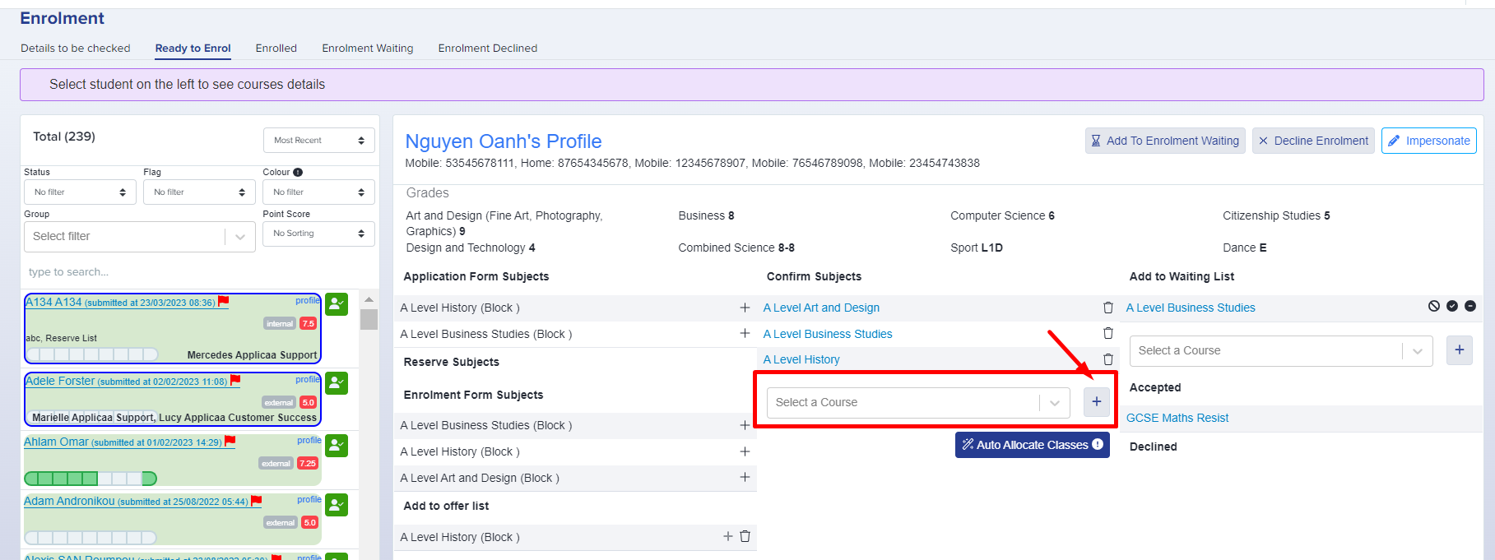Click minus icon on waiting list Business Studies
Image resolution: width=1495 pixels, height=560 pixels.
1470,306
